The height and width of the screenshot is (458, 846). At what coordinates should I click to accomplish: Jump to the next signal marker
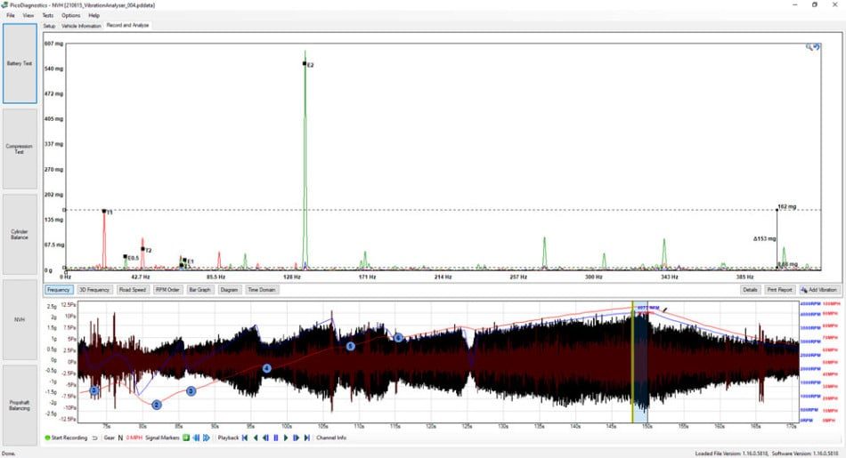pyautogui.click(x=206, y=438)
